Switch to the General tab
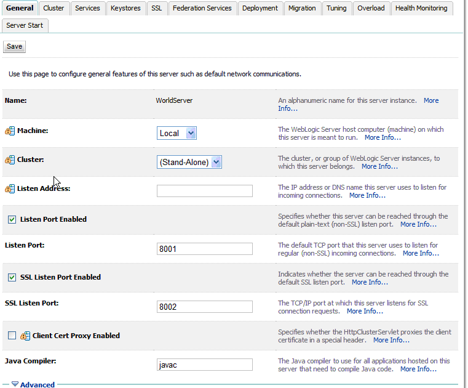Image resolution: width=468 pixels, height=388 pixels. 20,8
